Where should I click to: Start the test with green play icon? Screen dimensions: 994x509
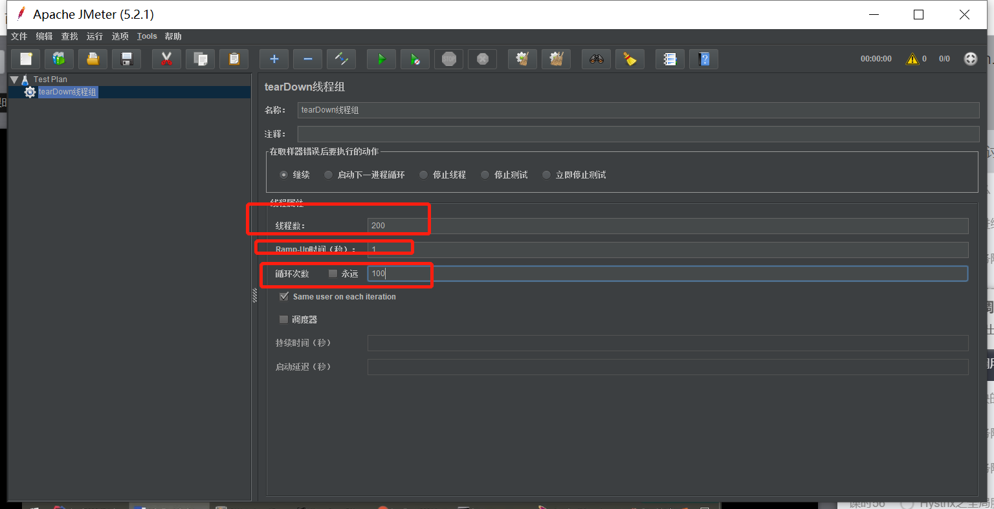(x=382, y=59)
